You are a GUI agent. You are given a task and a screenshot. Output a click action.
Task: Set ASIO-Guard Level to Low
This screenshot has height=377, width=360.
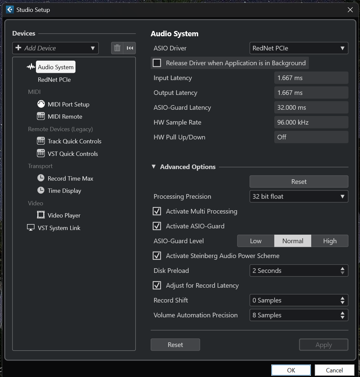pos(256,241)
